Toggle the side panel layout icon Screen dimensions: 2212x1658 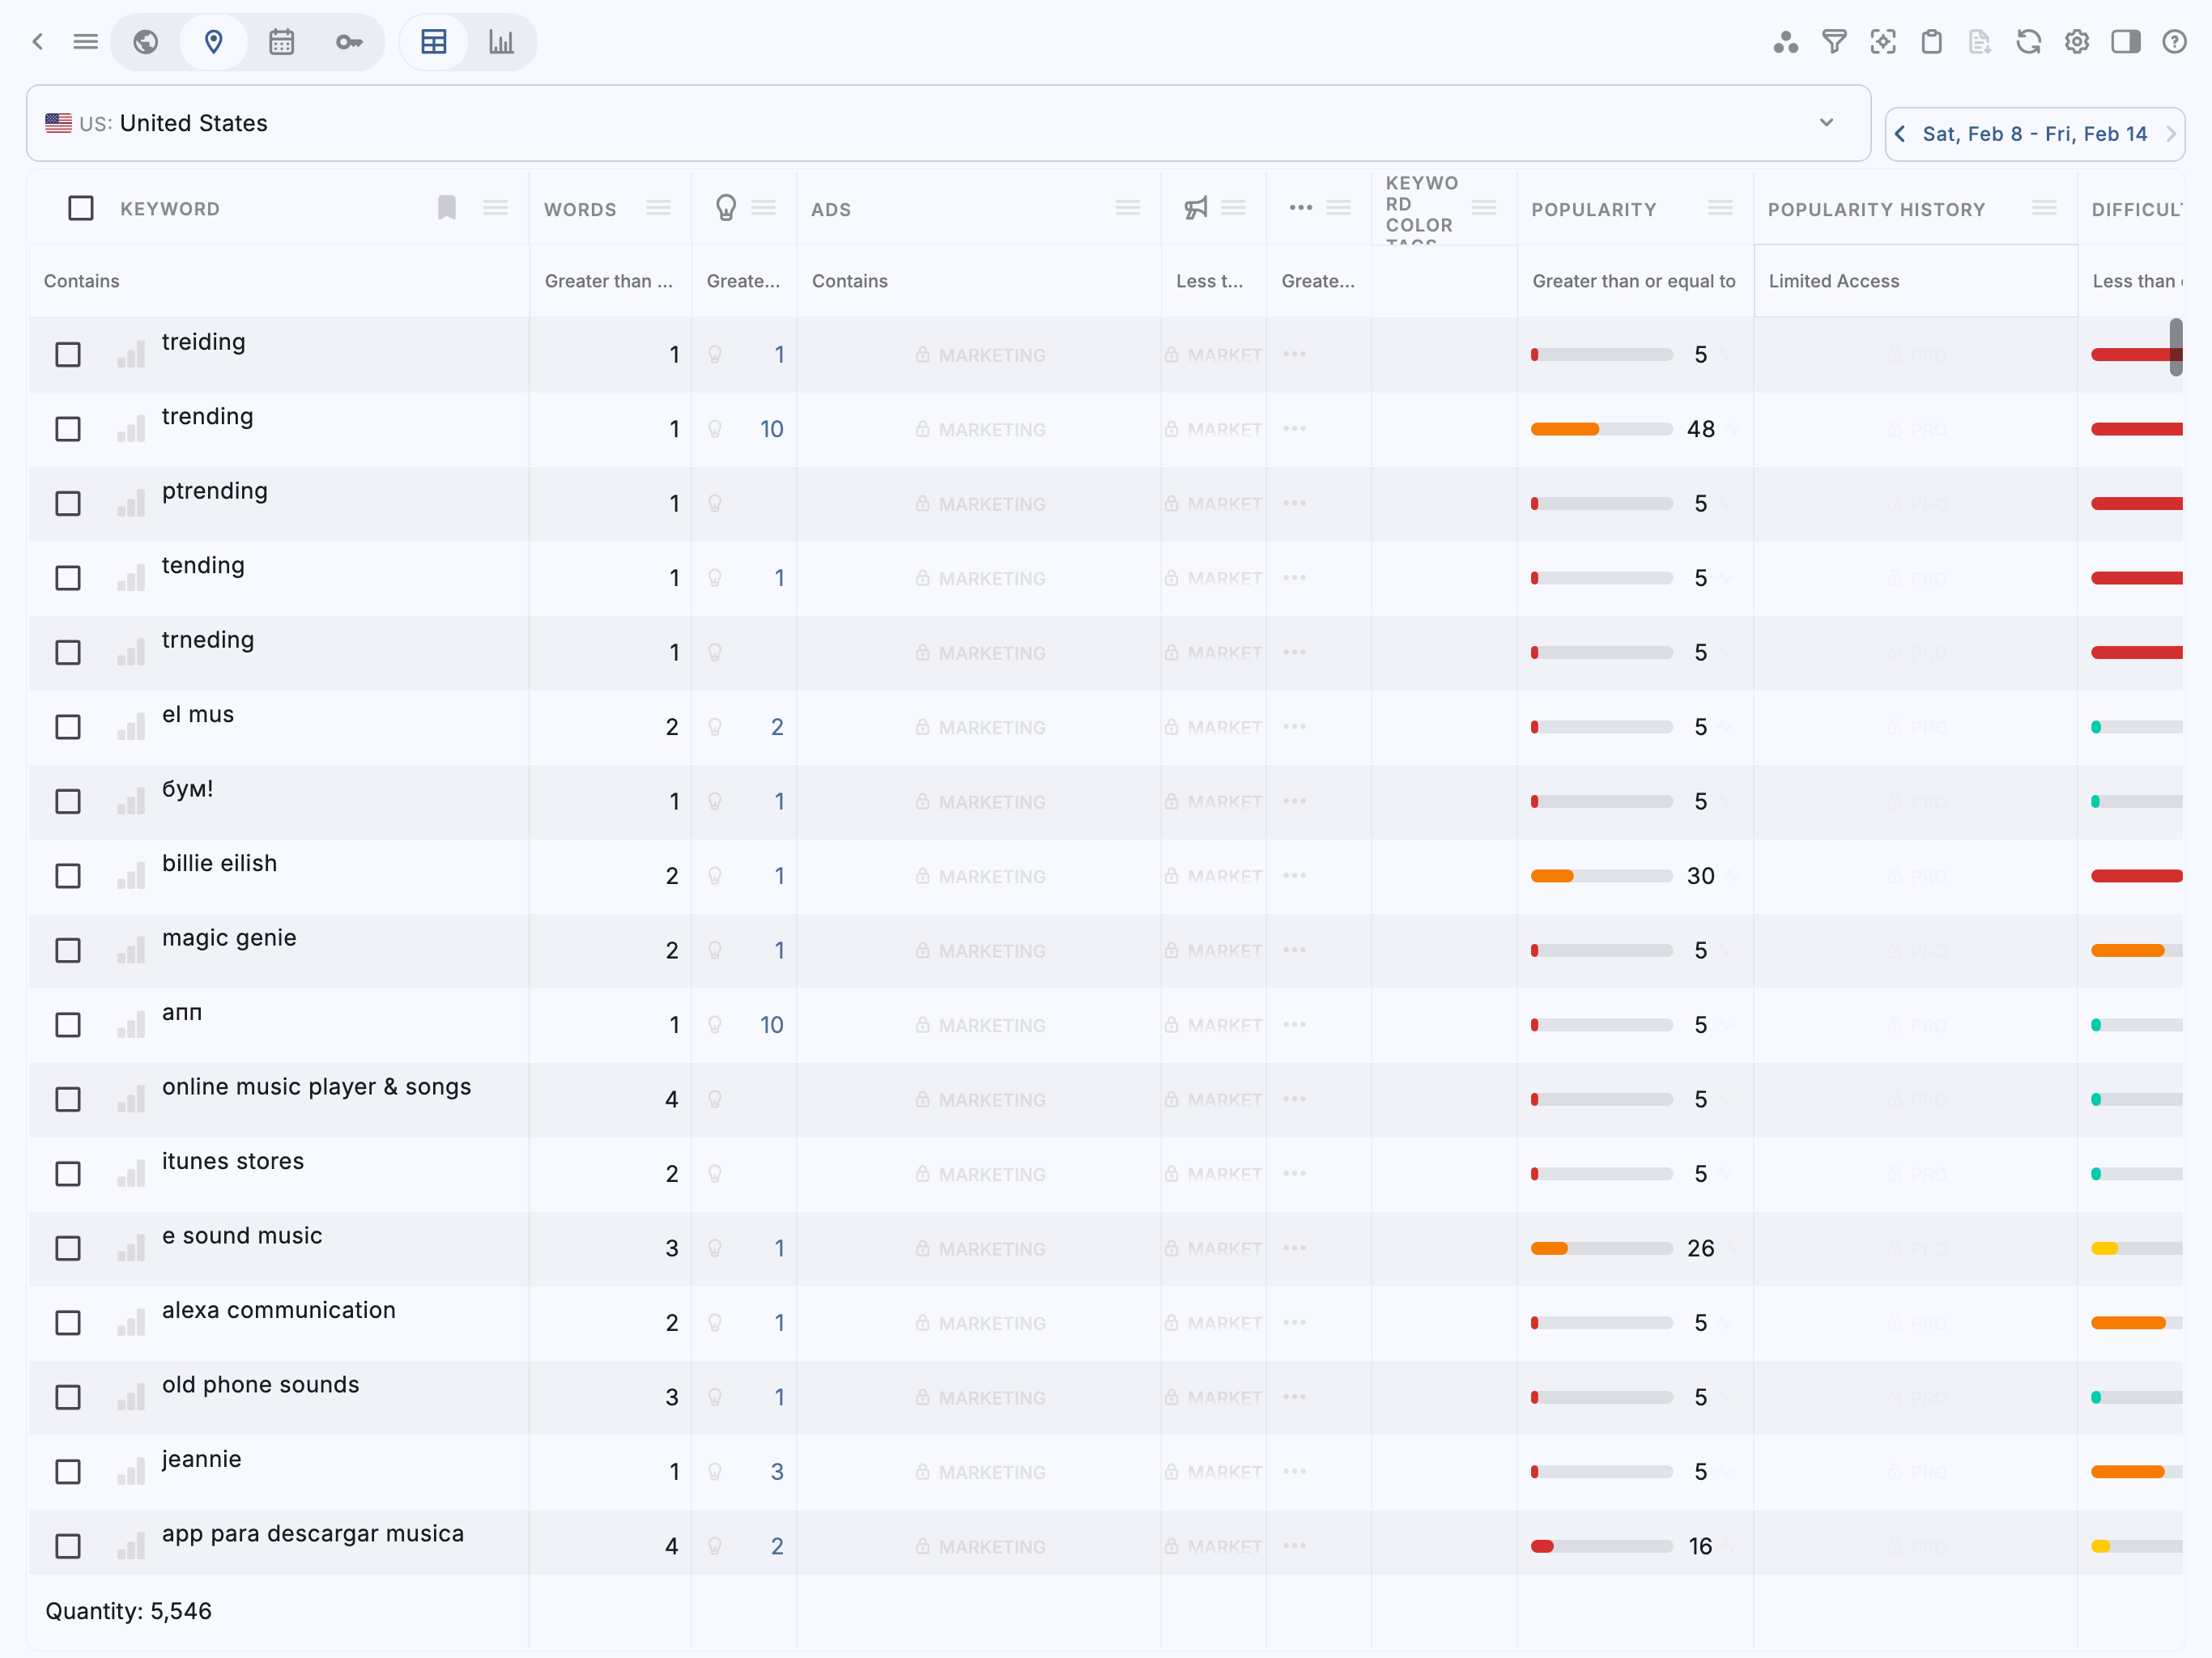click(2125, 42)
